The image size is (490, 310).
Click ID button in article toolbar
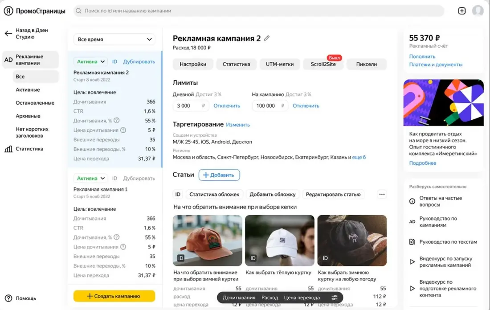point(178,194)
